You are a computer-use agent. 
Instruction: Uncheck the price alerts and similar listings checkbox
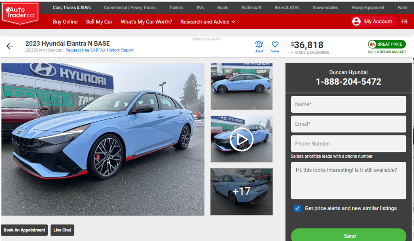(x=298, y=208)
